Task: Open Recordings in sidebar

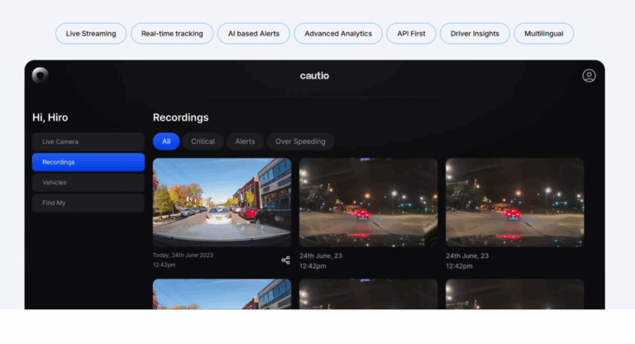Action: (x=88, y=162)
